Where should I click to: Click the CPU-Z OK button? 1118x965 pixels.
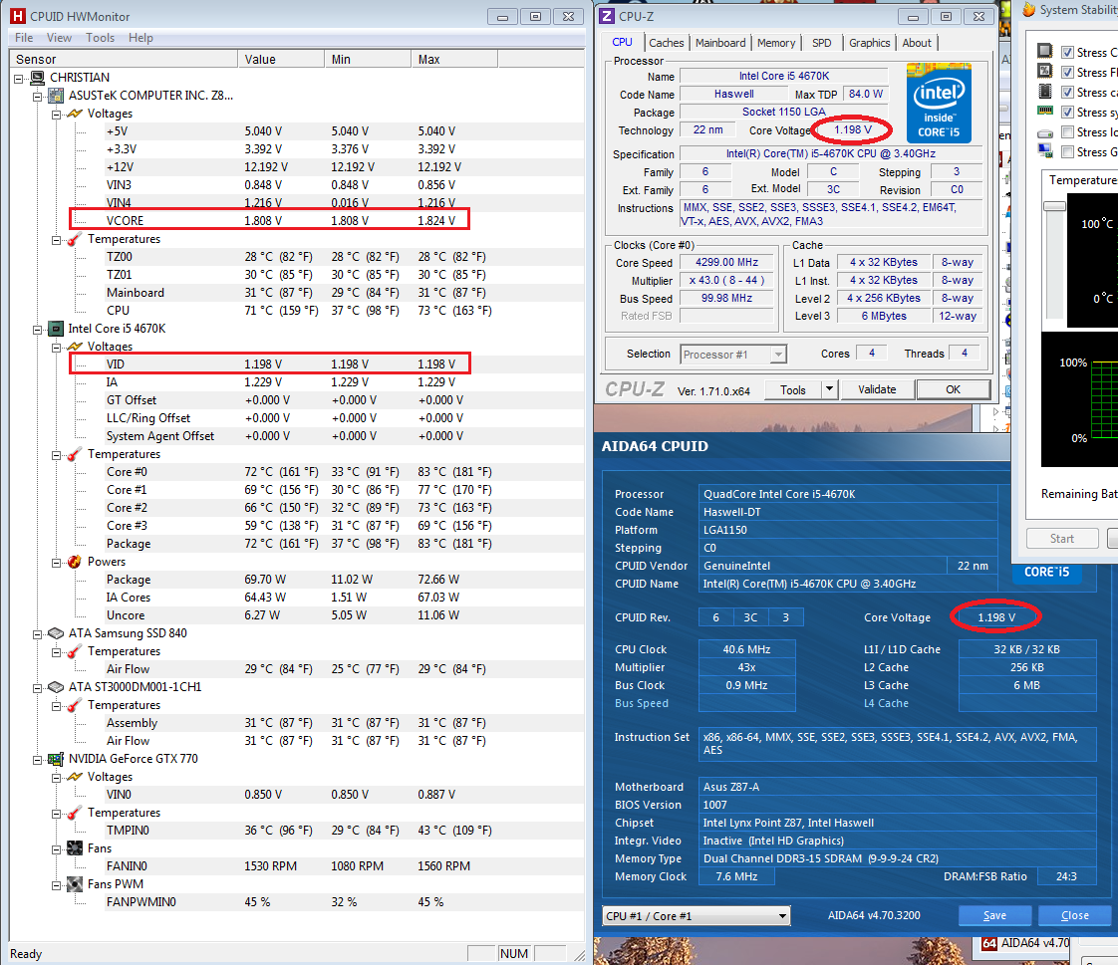tap(954, 389)
